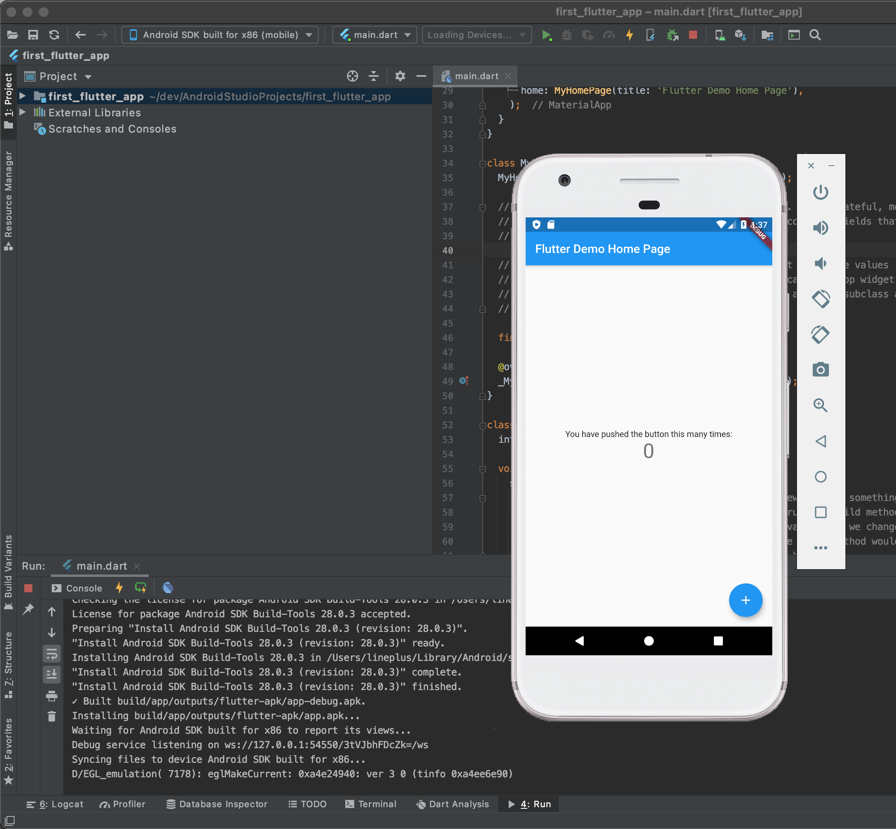896x829 pixels.
Task: Open the Terminal tool window tab
Action: point(371,804)
